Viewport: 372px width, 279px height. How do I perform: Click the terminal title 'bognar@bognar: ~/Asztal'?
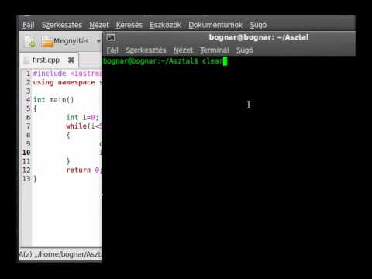259,37
